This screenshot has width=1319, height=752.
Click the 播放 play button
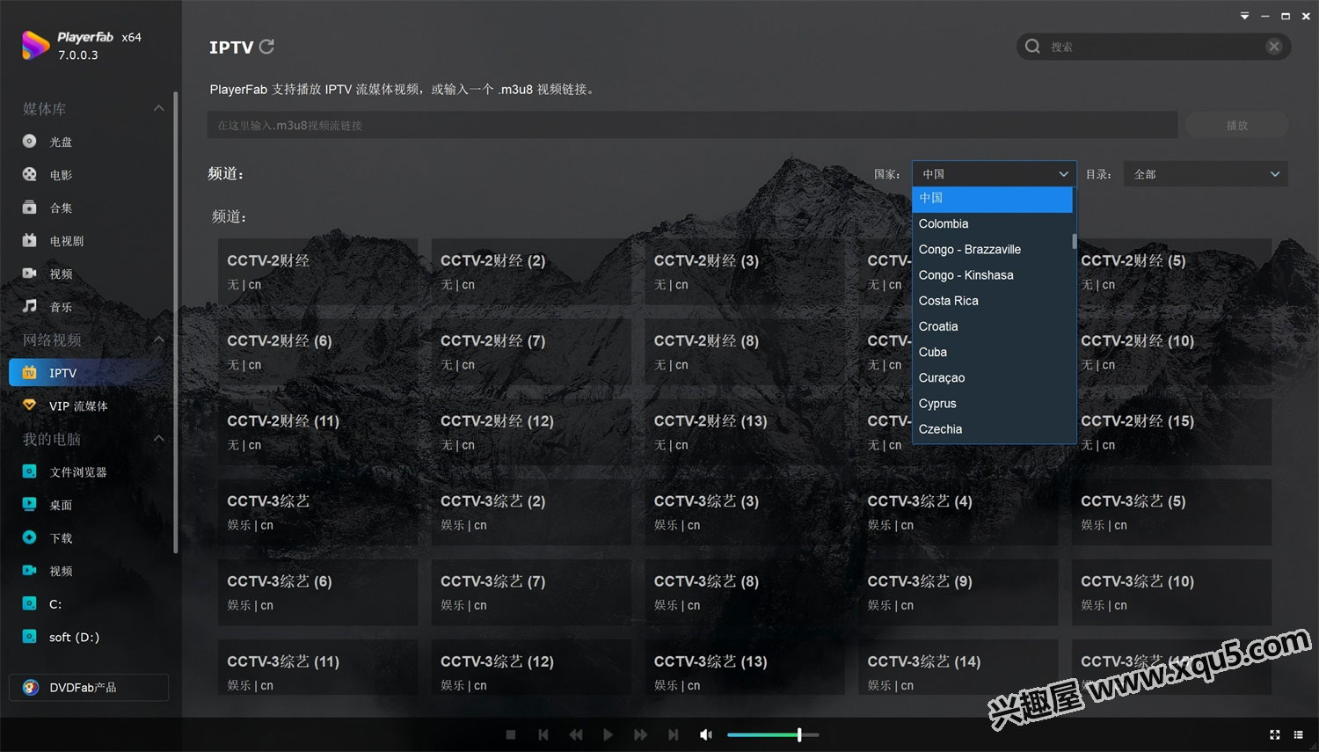(1236, 125)
